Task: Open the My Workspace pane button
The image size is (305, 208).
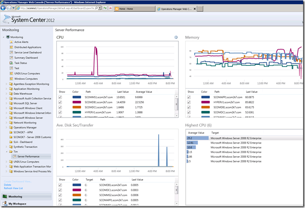Action: 27,204
